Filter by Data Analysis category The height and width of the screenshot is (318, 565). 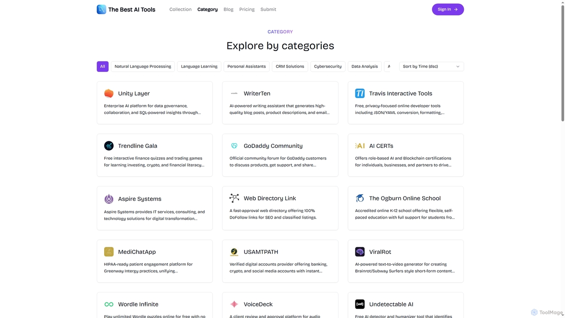[365, 66]
